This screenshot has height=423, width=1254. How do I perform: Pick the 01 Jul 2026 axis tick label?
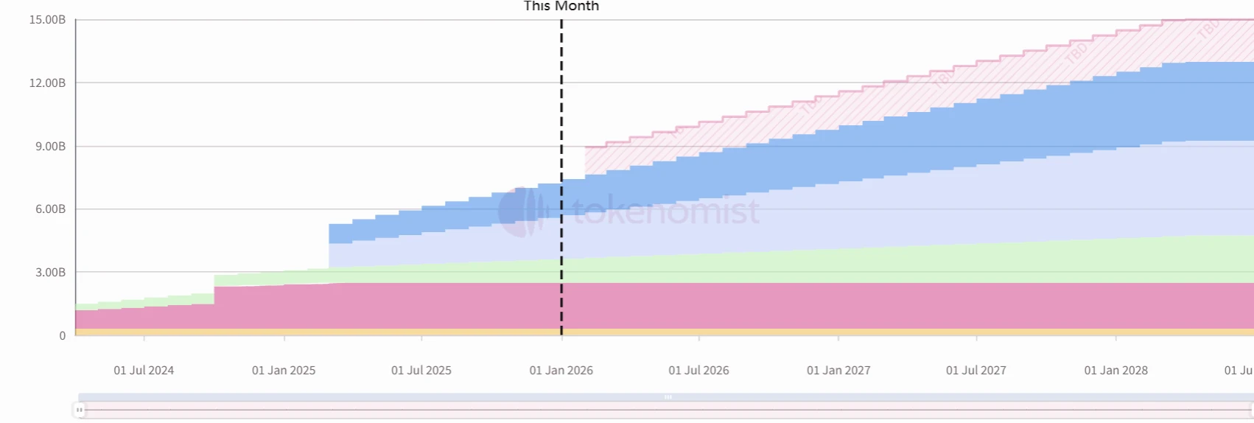(698, 371)
